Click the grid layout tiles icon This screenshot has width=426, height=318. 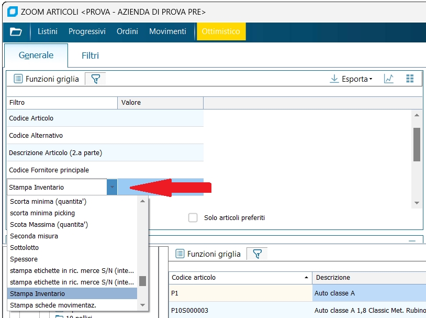pyautogui.click(x=410, y=79)
